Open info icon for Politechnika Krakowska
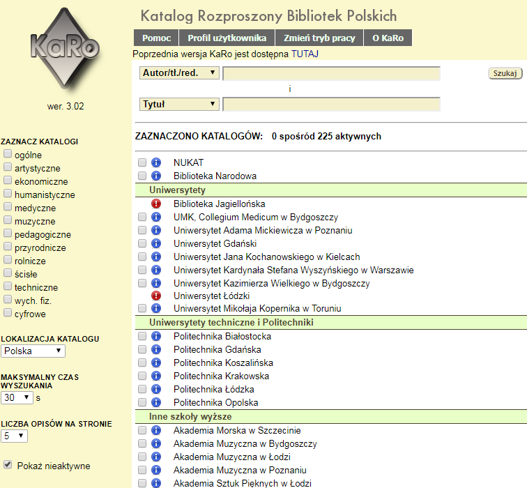Image resolution: width=527 pixels, height=488 pixels. tap(156, 376)
